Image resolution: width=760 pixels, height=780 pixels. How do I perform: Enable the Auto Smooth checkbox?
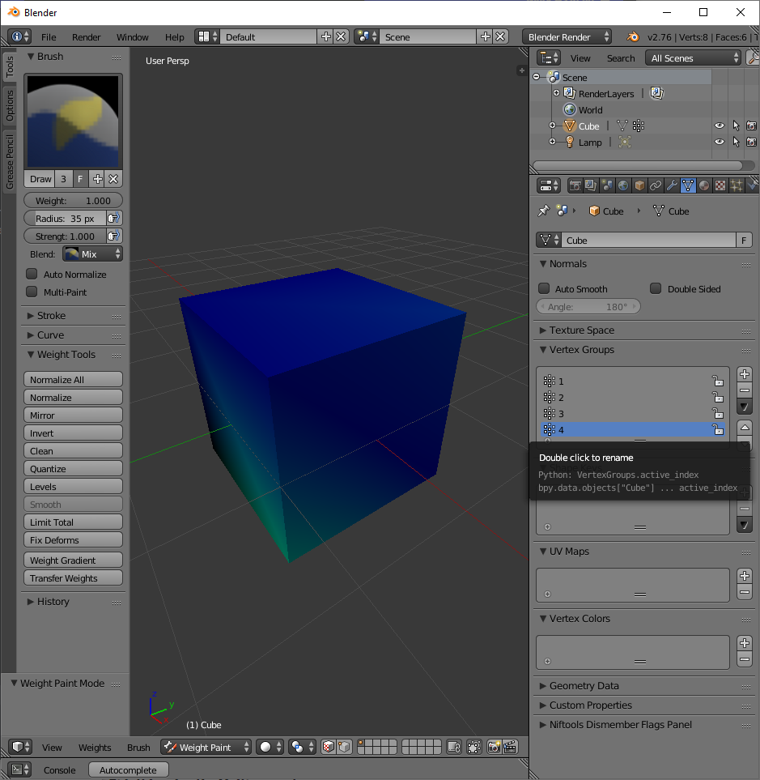pos(544,288)
